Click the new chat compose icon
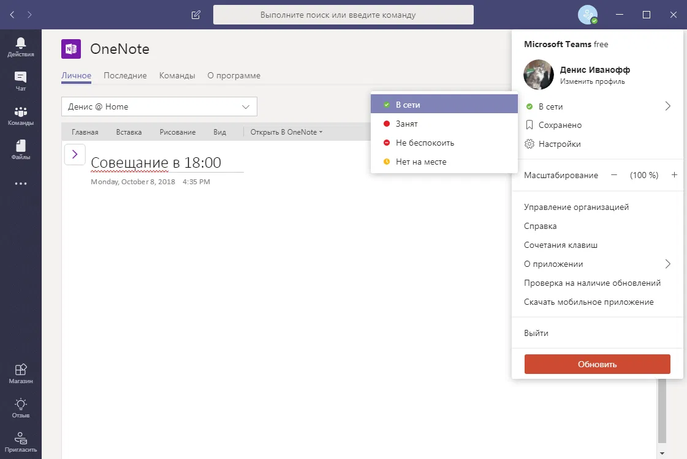 click(196, 15)
